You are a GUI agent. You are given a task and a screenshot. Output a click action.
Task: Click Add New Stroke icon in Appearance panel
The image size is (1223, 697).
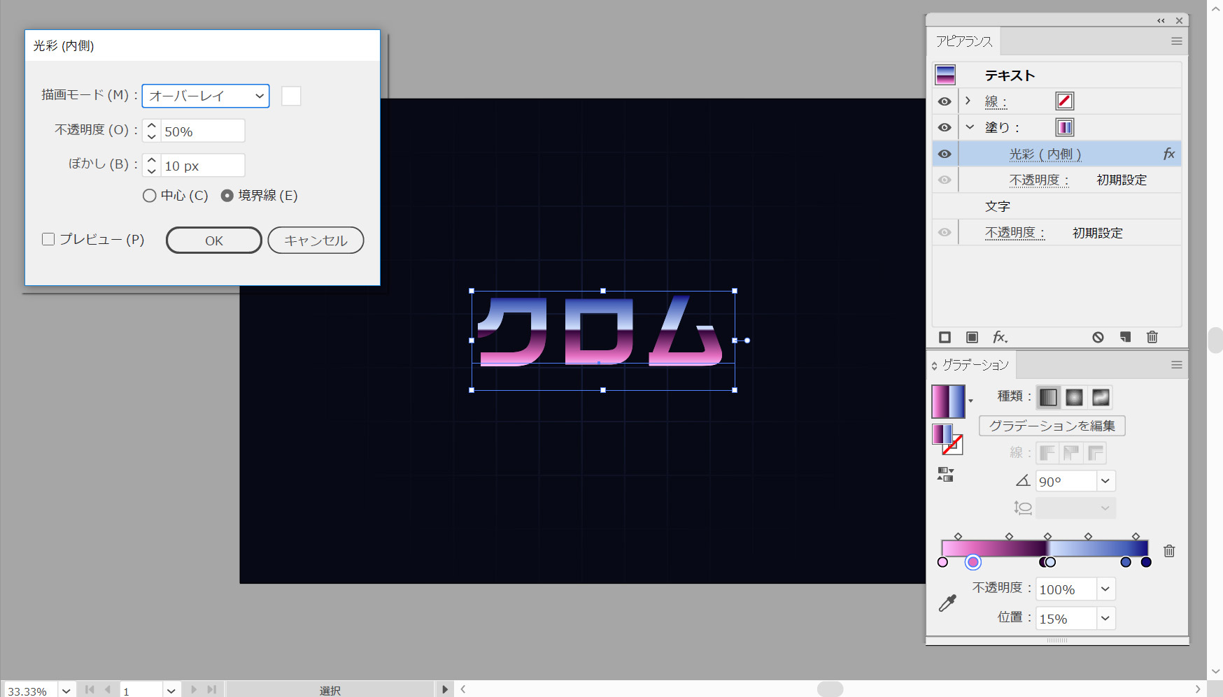point(945,338)
